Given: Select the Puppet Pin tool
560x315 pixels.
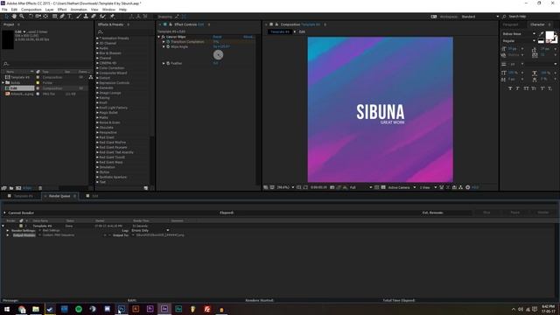Looking at the screenshot, I should point(112,17).
